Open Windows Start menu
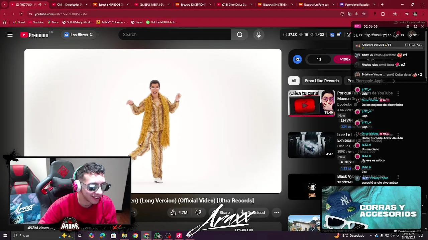The height and width of the screenshot is (240, 428). click(5, 236)
